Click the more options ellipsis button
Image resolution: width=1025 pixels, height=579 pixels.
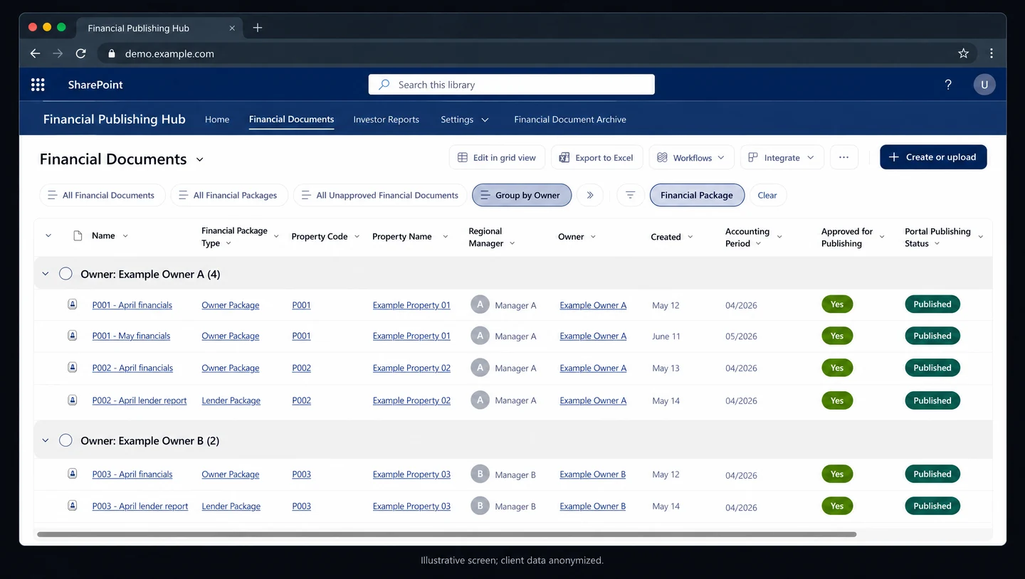843,157
